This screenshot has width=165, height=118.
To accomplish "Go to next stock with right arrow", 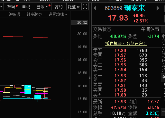I will point(158,8).
